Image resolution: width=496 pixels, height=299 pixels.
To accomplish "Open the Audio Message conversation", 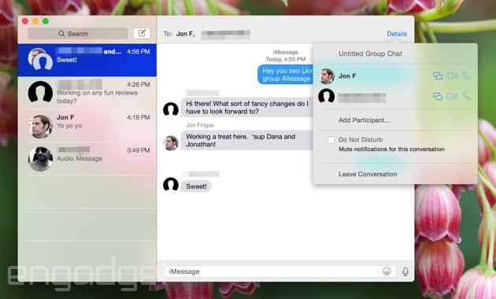I will point(87,159).
